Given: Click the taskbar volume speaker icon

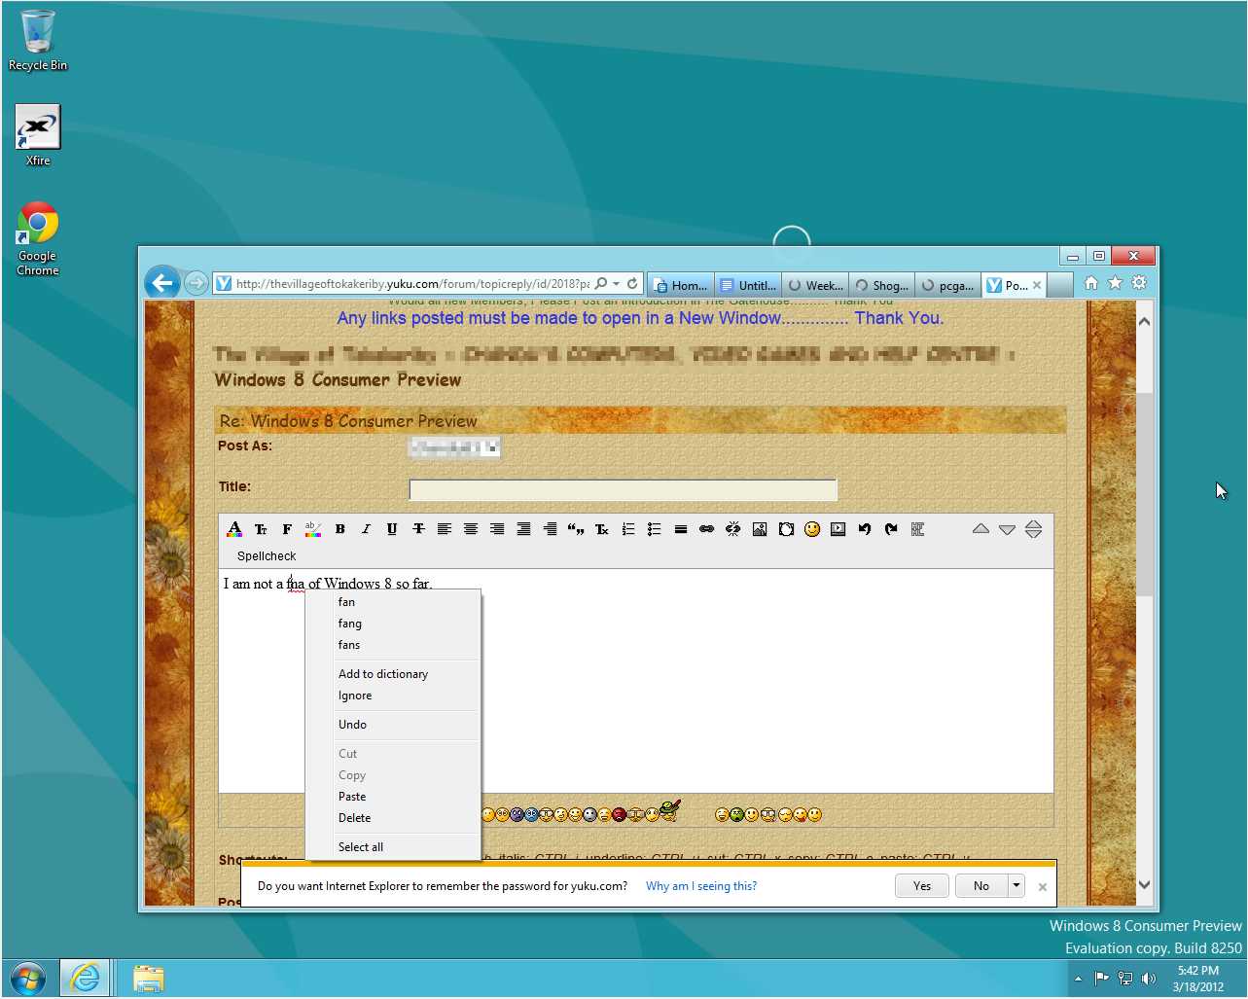Looking at the screenshot, I should (x=1148, y=979).
